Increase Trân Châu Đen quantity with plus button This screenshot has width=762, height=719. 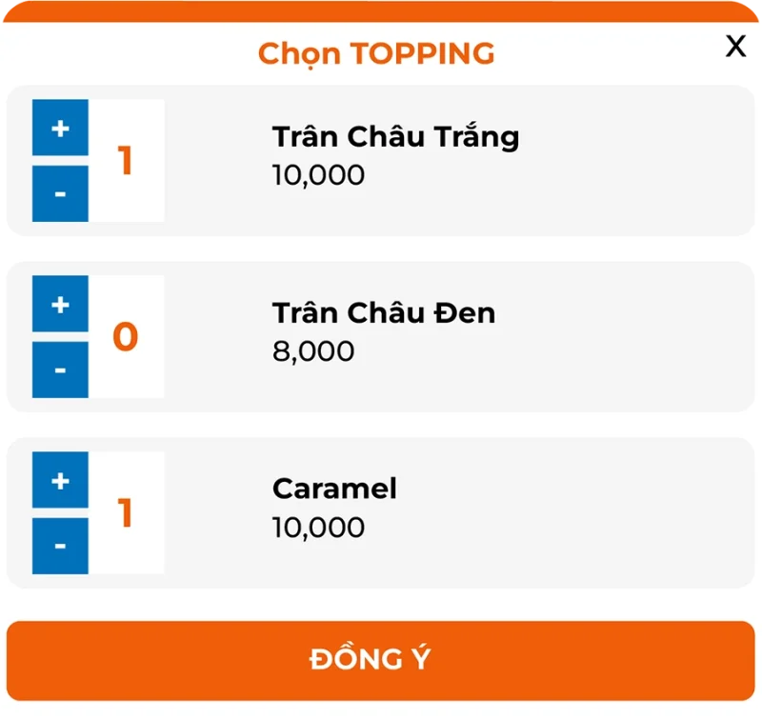point(60,305)
